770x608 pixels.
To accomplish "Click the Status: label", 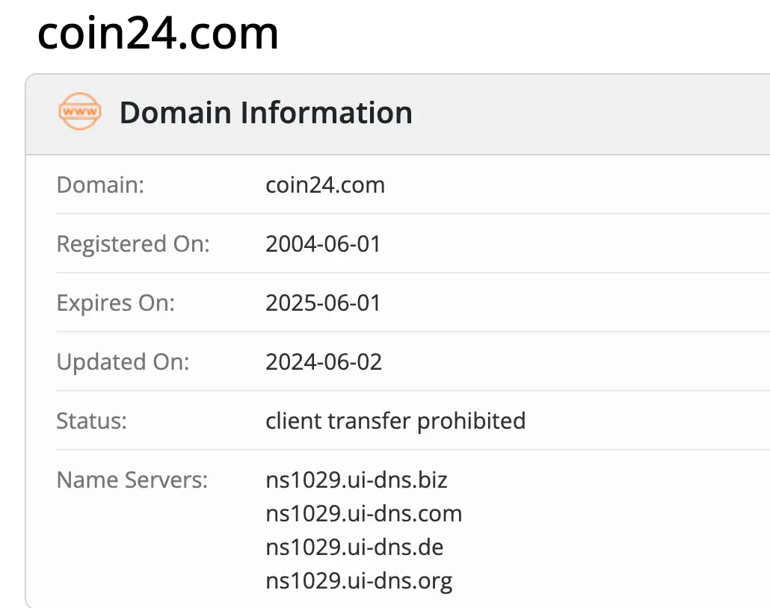I will [91, 421].
